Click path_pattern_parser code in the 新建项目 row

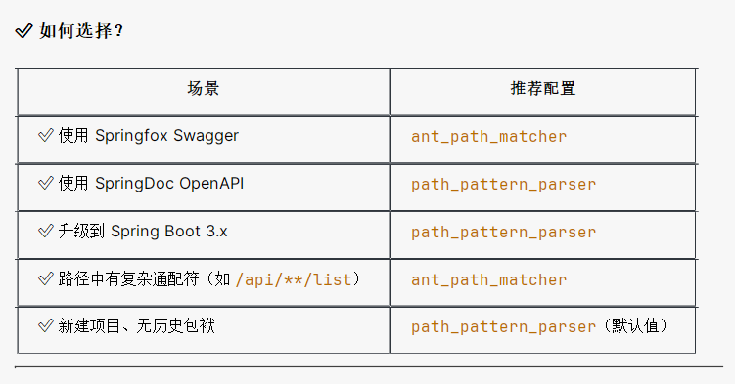[x=503, y=326]
